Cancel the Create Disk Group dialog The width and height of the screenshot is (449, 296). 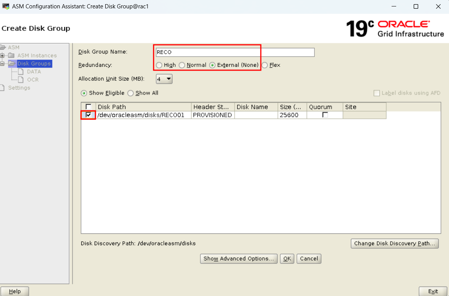tap(309, 258)
